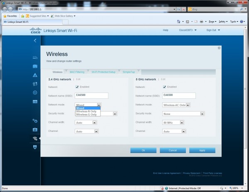Open 5 GHz Channel Auto dropdown
Screen dimensions: 249x192
pos(174,131)
